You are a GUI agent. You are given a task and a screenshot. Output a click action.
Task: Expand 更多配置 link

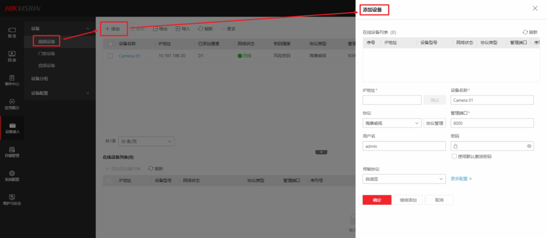[x=461, y=179]
